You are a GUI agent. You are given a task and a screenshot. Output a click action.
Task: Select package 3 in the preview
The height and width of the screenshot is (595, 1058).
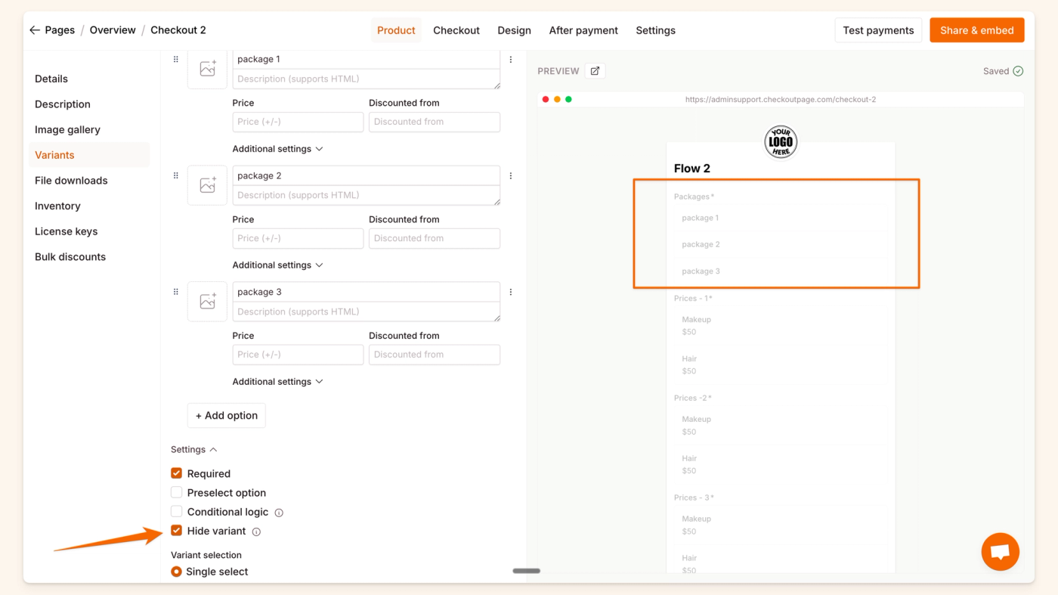[781, 271]
